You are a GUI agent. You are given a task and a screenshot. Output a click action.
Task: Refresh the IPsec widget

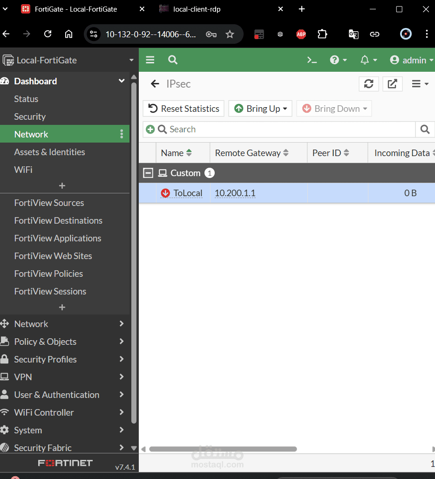point(369,84)
